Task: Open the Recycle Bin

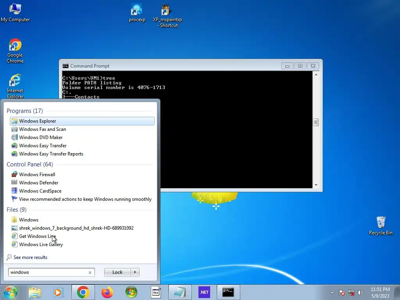Action: coord(380,226)
